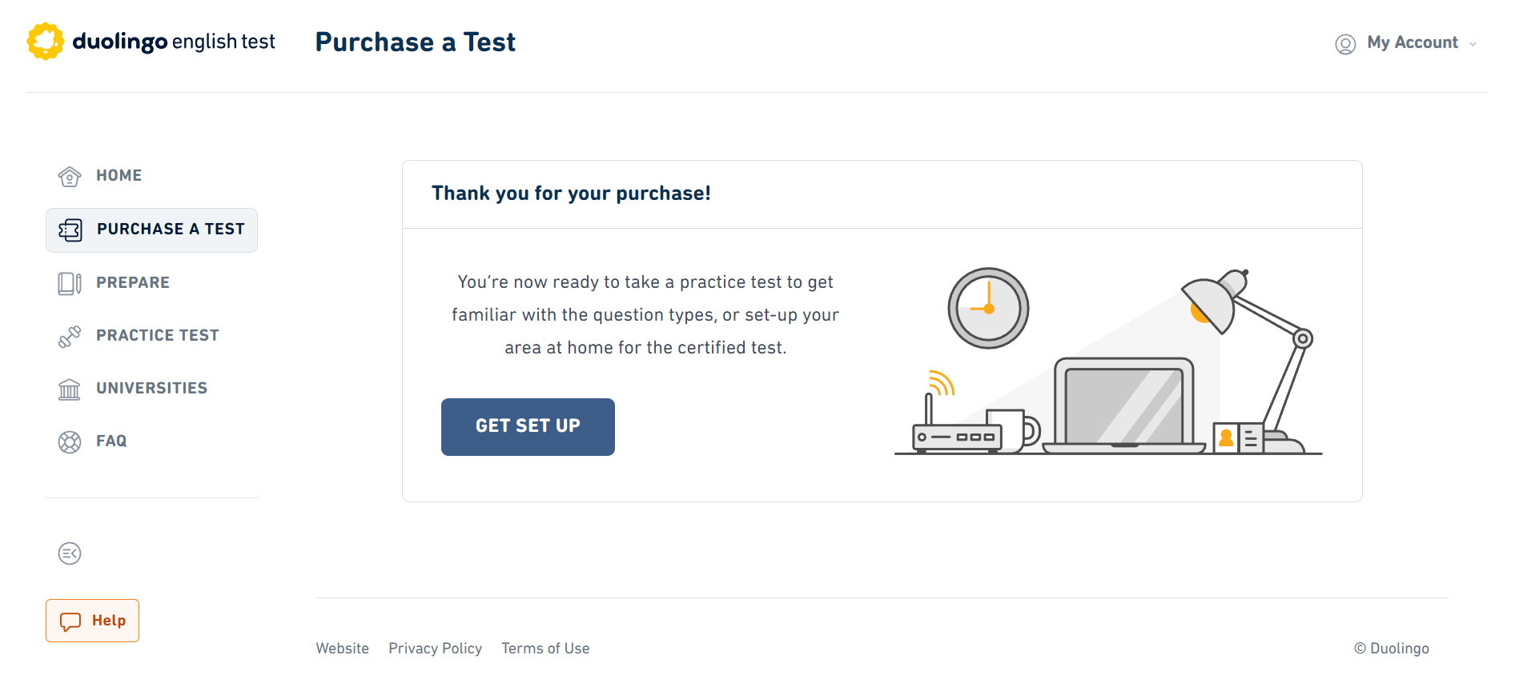1519x691 pixels.
Task: Click the GET SET UP button
Action: (528, 427)
